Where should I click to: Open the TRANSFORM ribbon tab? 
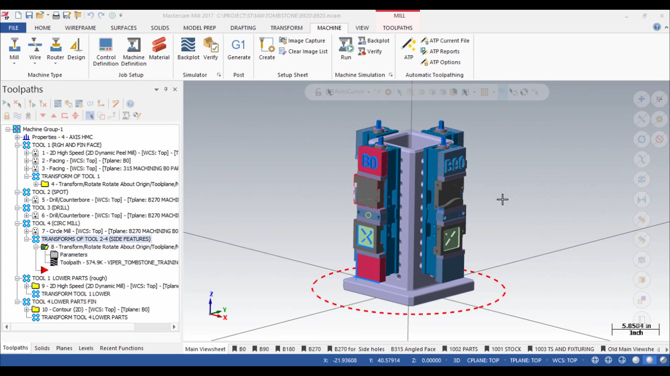286,28
